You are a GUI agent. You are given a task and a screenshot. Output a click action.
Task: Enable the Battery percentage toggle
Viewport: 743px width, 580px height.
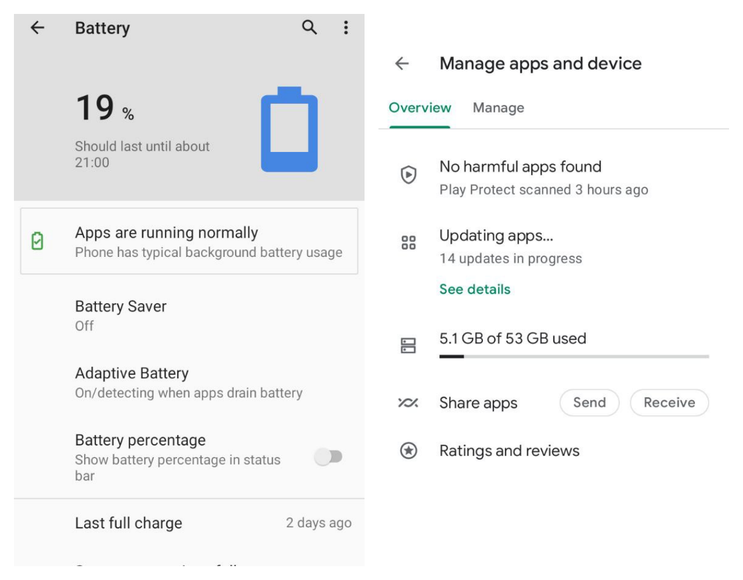(329, 457)
